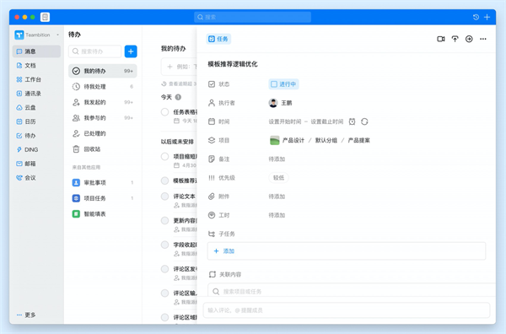
Task: Select 已处理的 list
Action: click(x=103, y=133)
